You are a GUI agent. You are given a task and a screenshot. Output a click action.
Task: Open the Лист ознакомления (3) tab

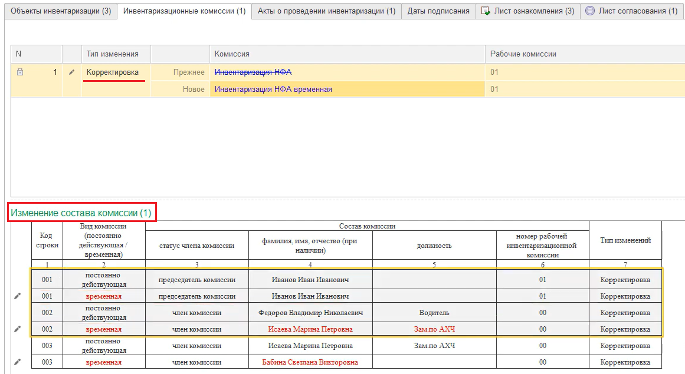(528, 11)
